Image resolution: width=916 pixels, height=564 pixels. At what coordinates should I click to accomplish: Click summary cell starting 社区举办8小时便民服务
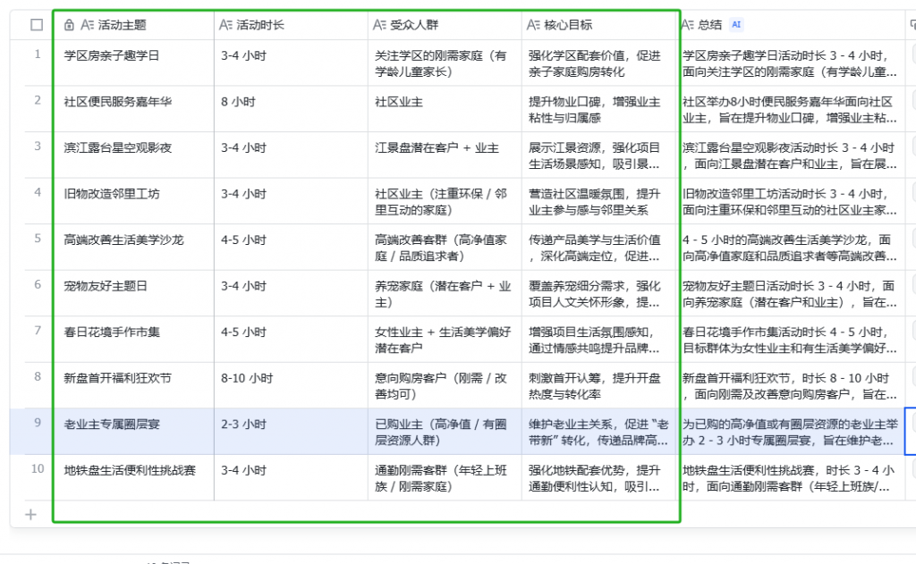[791, 109]
